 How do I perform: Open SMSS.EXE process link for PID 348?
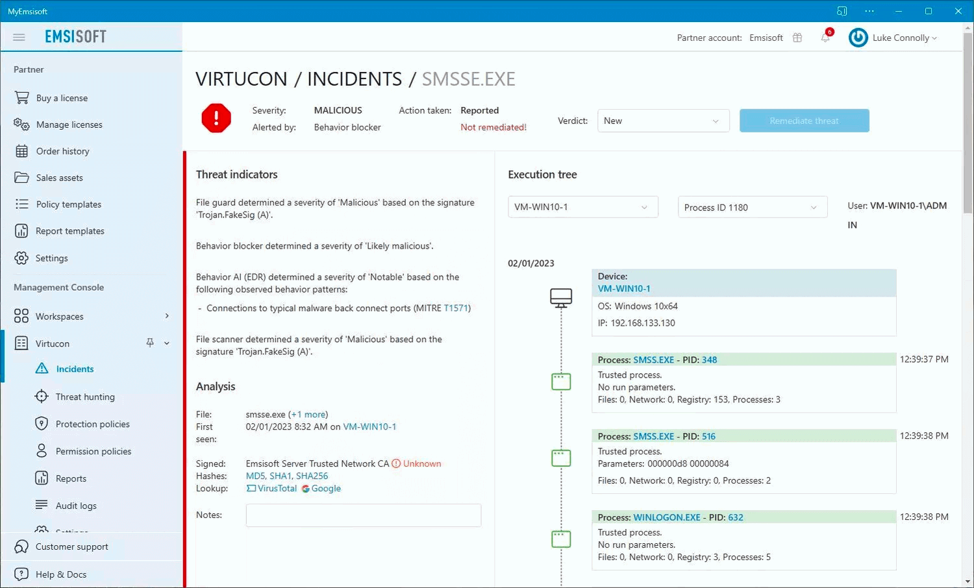coord(654,360)
